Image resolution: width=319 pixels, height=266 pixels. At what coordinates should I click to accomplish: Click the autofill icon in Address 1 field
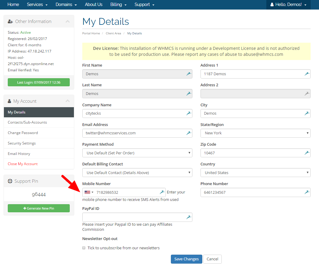[307, 74]
